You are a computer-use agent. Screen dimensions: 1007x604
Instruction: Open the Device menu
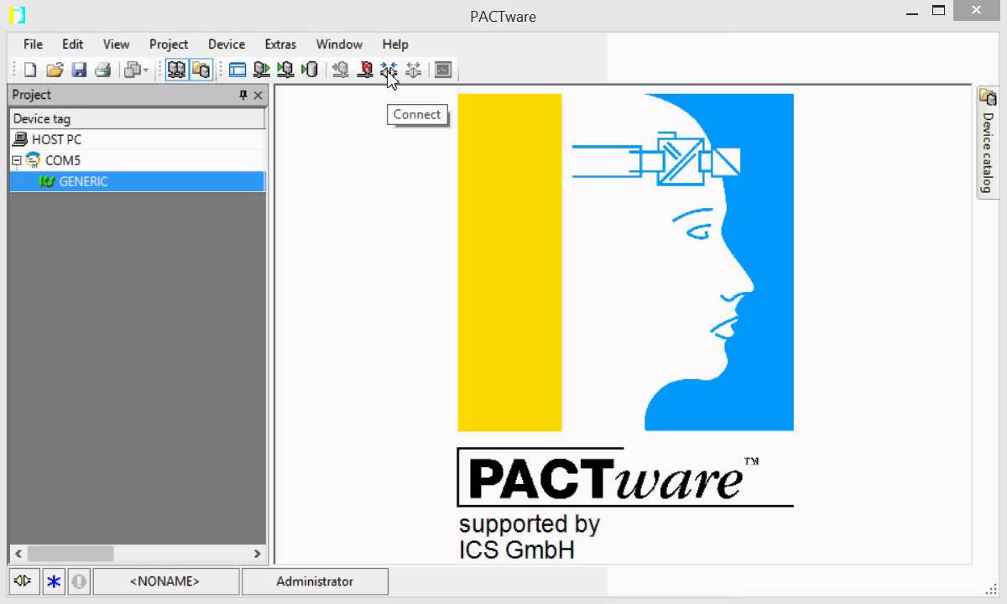(x=227, y=44)
